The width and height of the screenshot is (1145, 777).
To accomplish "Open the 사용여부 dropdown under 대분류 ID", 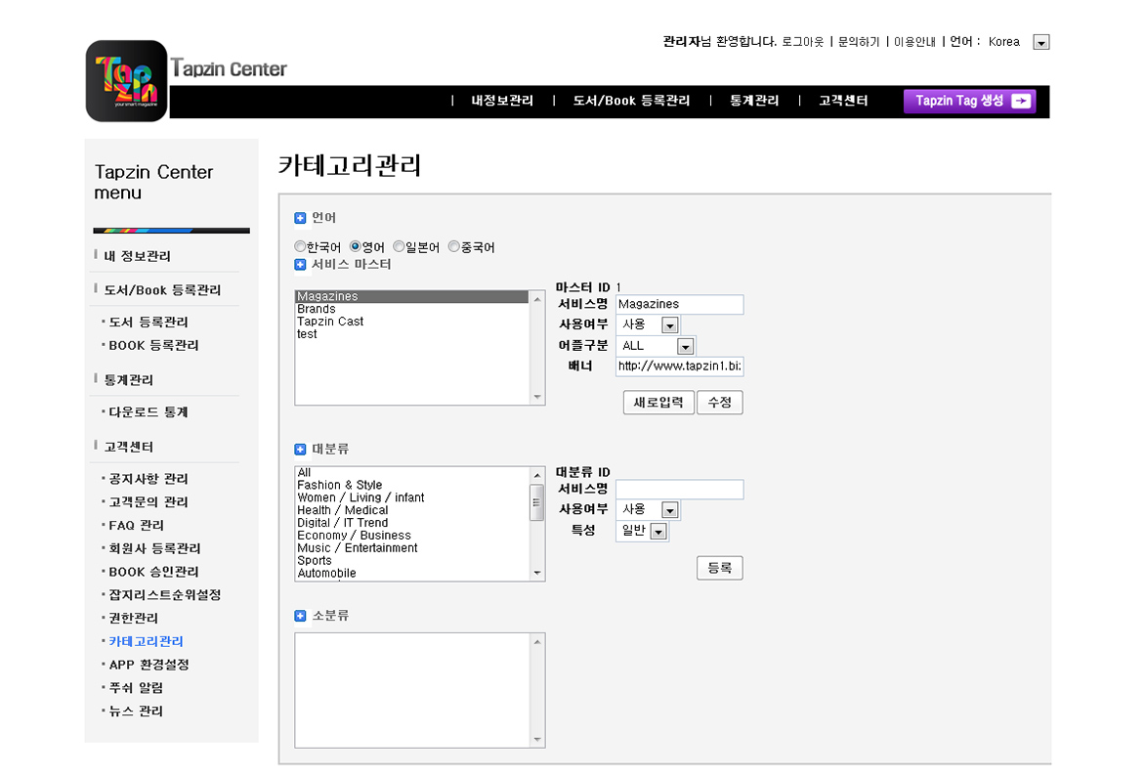I will pyautogui.click(x=669, y=510).
